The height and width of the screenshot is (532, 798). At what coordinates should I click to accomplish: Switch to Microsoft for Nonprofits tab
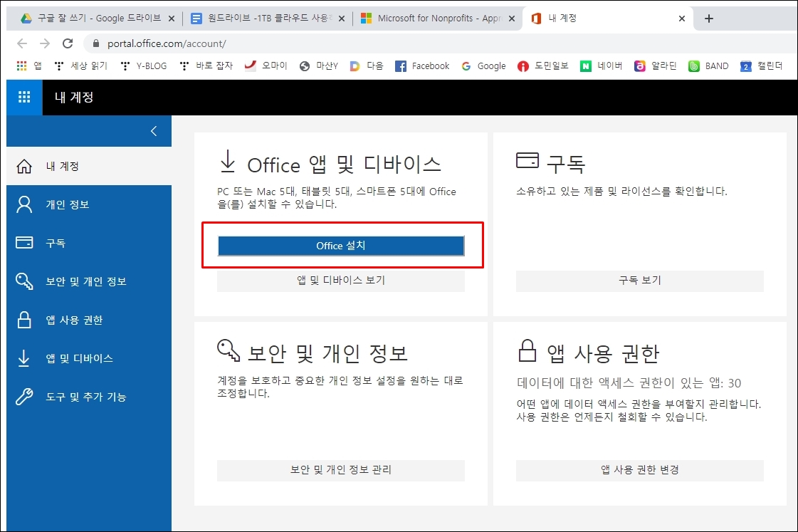click(438, 19)
